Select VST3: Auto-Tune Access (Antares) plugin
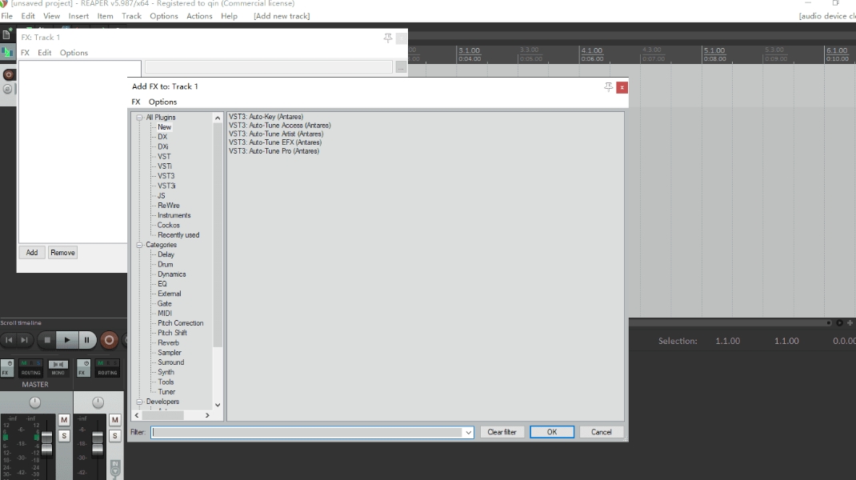This screenshot has width=856, height=480. pyautogui.click(x=279, y=126)
